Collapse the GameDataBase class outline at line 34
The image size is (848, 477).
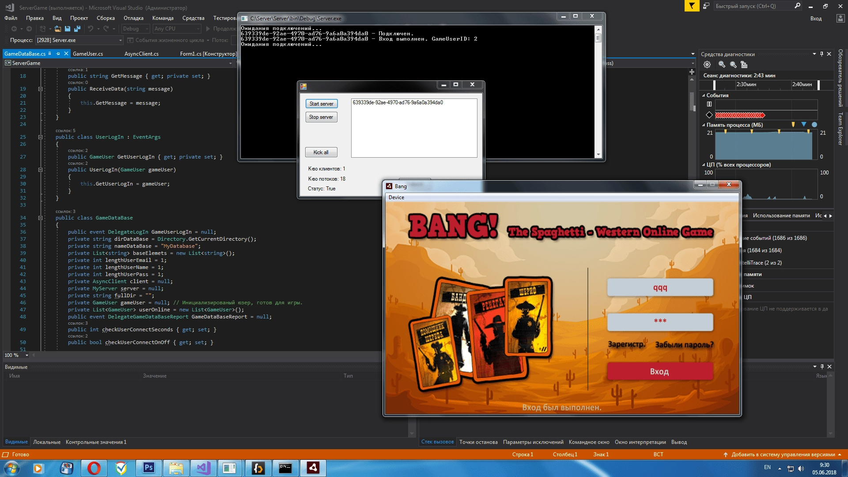click(40, 218)
